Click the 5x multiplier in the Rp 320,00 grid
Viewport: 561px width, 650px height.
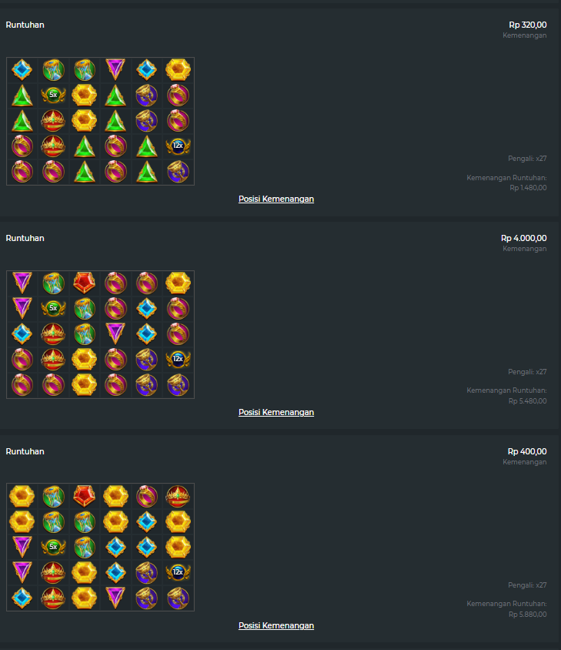[53, 95]
